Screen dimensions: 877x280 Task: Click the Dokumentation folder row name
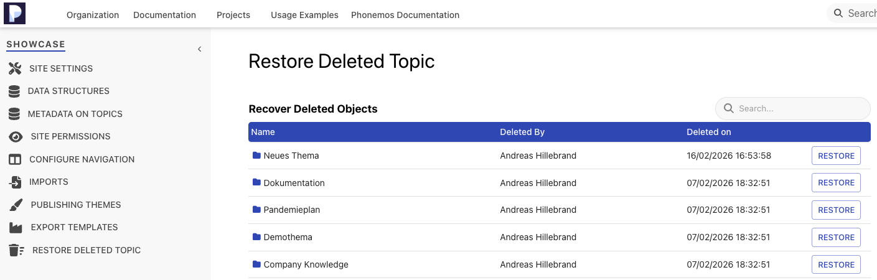tap(294, 183)
